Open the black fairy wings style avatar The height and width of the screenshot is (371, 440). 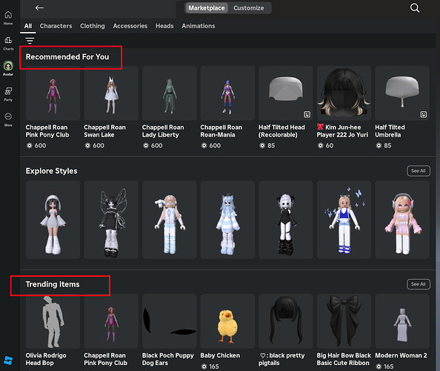pyautogui.click(x=111, y=220)
